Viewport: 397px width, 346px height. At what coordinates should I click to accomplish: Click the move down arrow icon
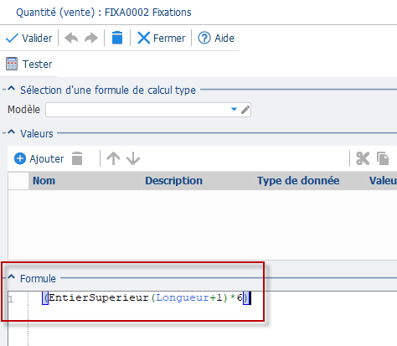[133, 158]
